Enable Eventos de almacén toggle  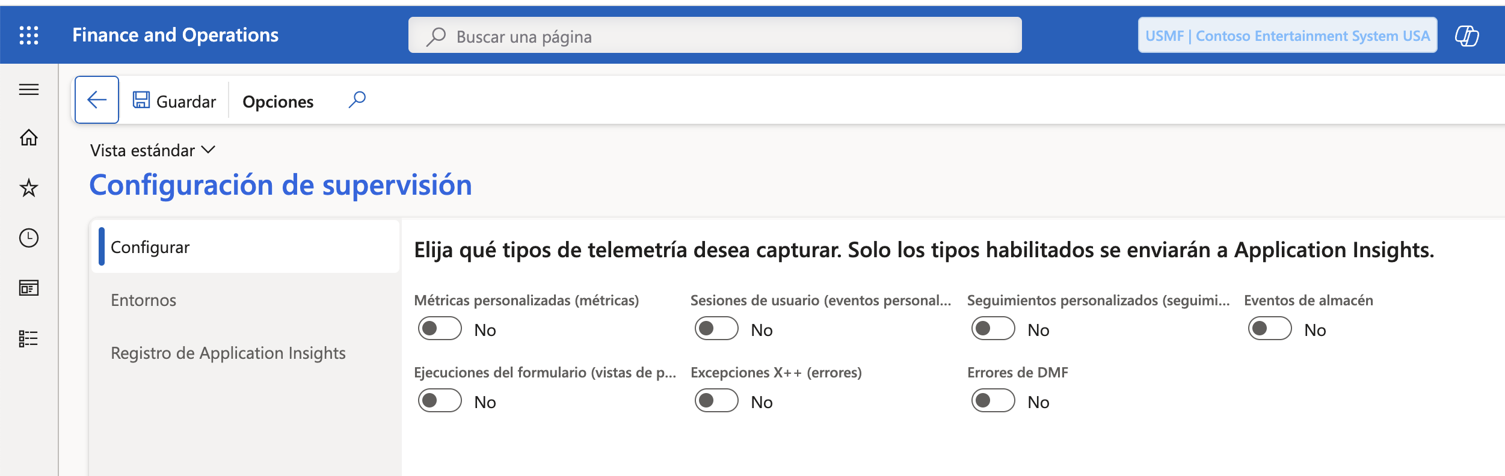[x=1270, y=329]
